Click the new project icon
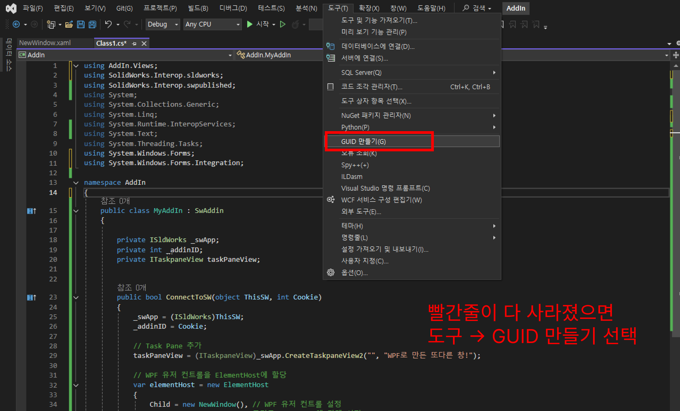 51,24
